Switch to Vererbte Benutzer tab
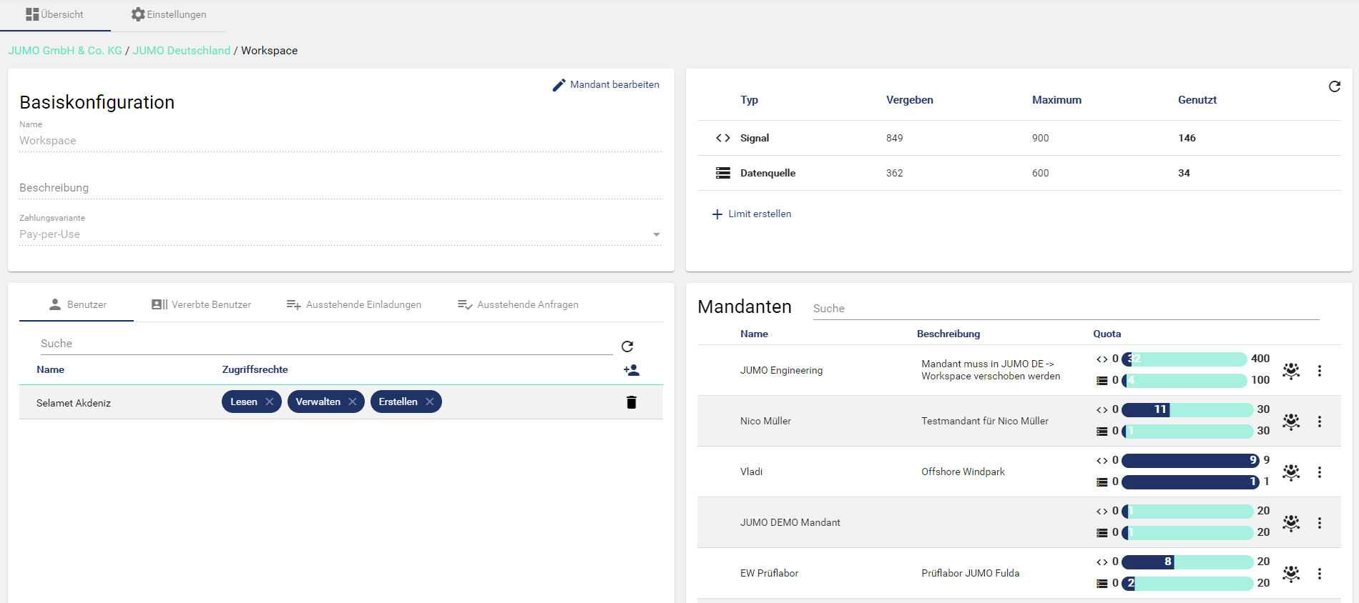The height and width of the screenshot is (603, 1359). (202, 304)
